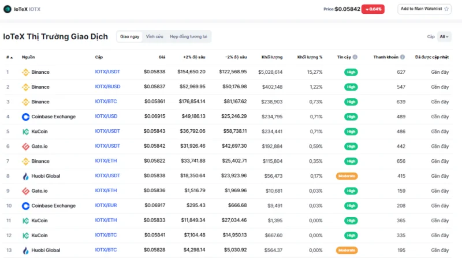Viewport: 462px width, 258px height.
Task: Open the Cặp All dropdown
Action: click(x=444, y=36)
